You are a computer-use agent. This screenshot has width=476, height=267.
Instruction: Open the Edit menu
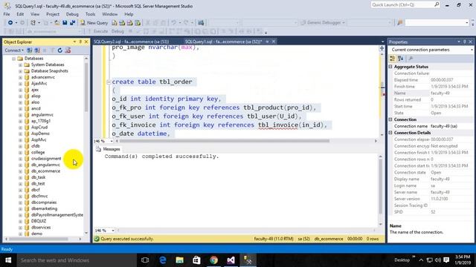(20, 14)
